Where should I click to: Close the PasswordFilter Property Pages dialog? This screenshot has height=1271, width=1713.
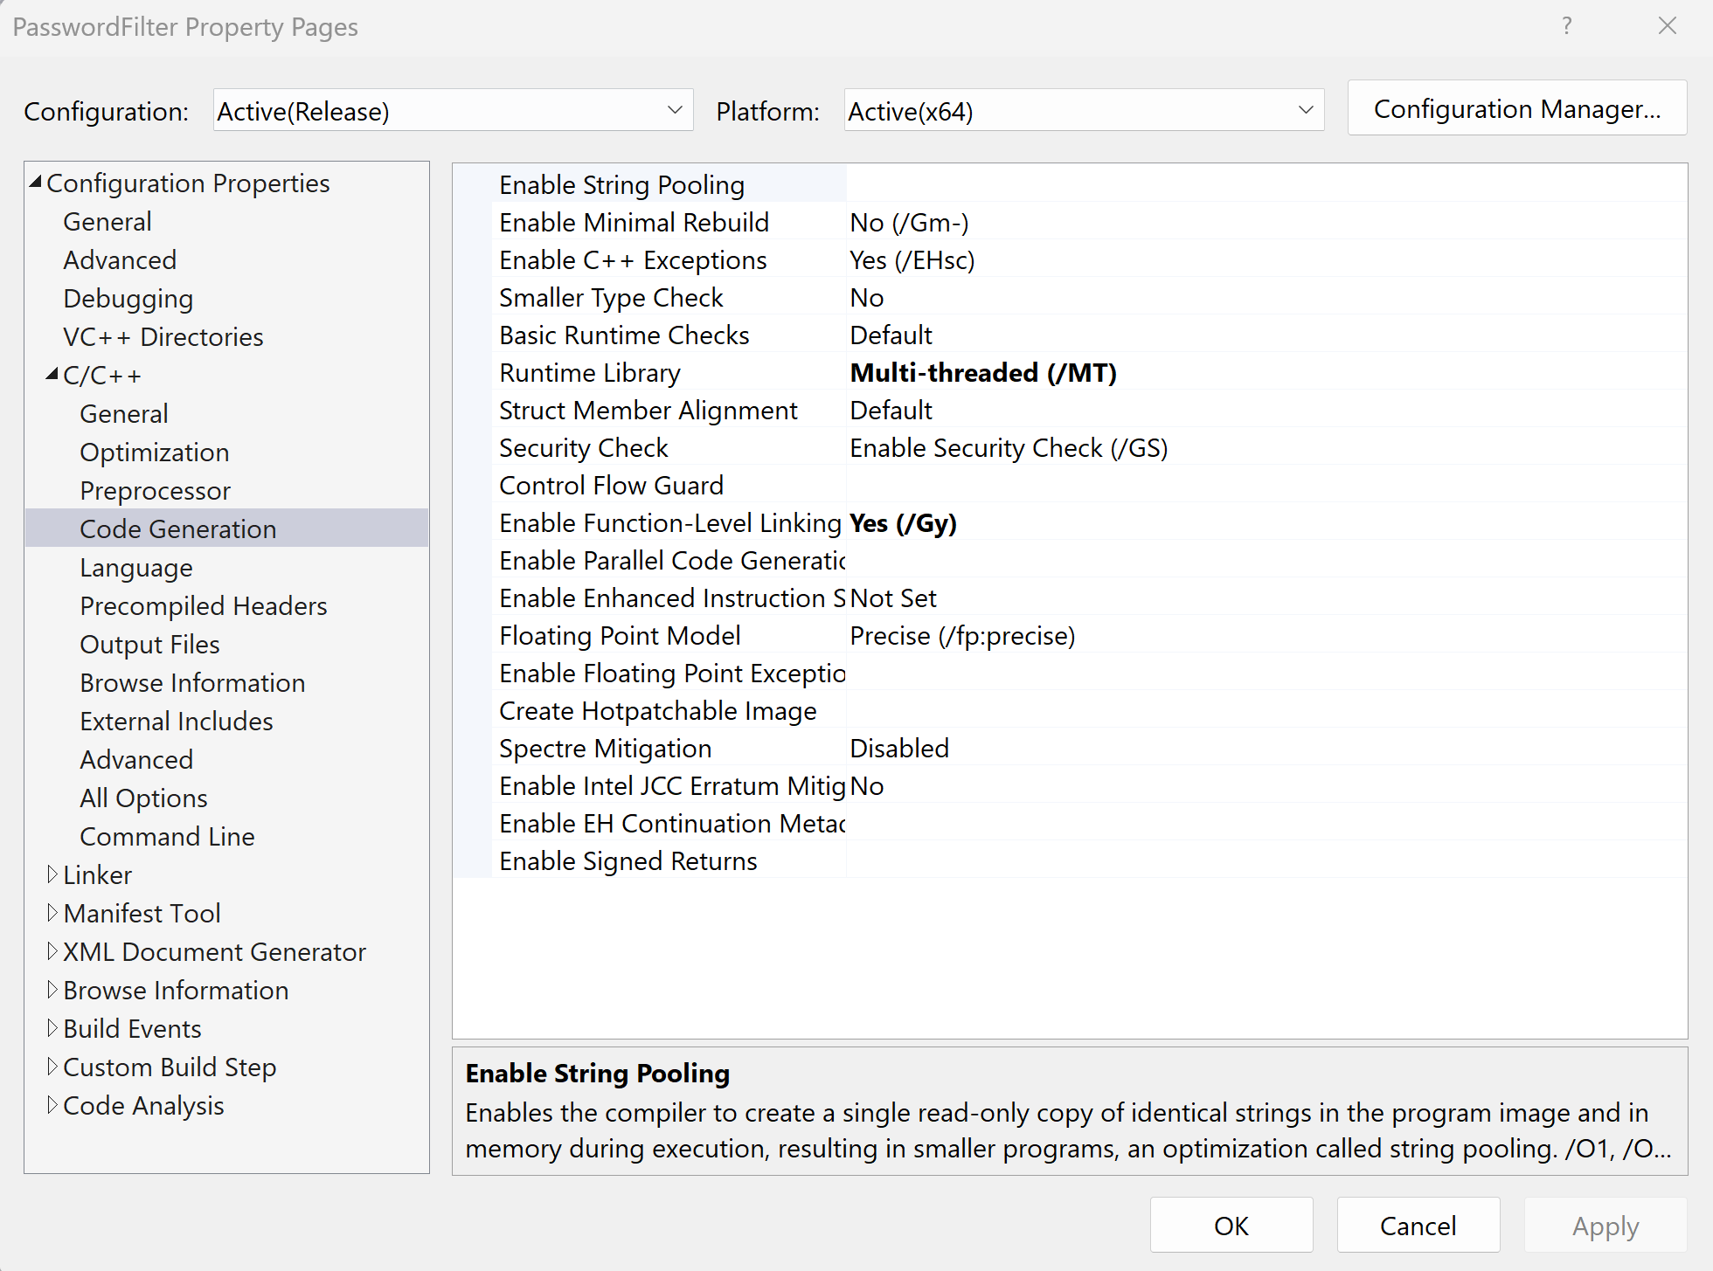pyautogui.click(x=1667, y=26)
